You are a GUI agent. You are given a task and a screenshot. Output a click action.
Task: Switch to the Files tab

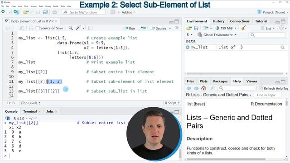tap(190, 81)
